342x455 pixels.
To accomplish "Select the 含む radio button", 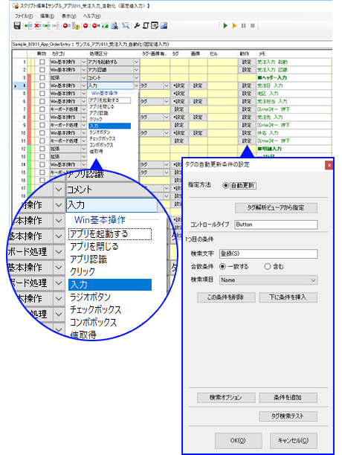I will point(267,266).
